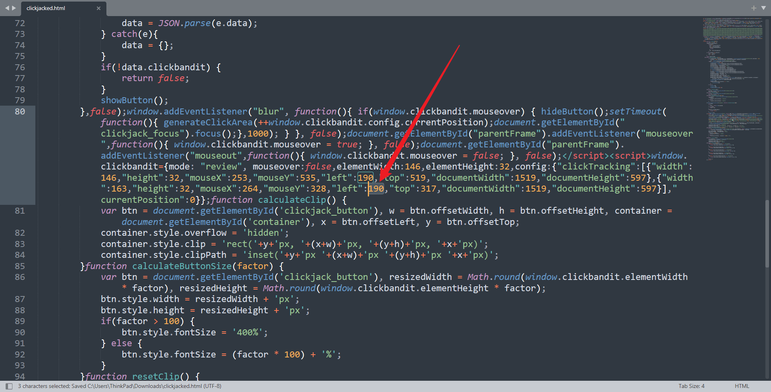Image resolution: width=771 pixels, height=392 pixels.
Task: Select line number 88 in the gutter
Action: tap(20, 310)
